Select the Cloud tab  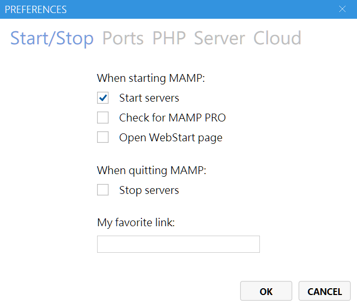pos(277,38)
